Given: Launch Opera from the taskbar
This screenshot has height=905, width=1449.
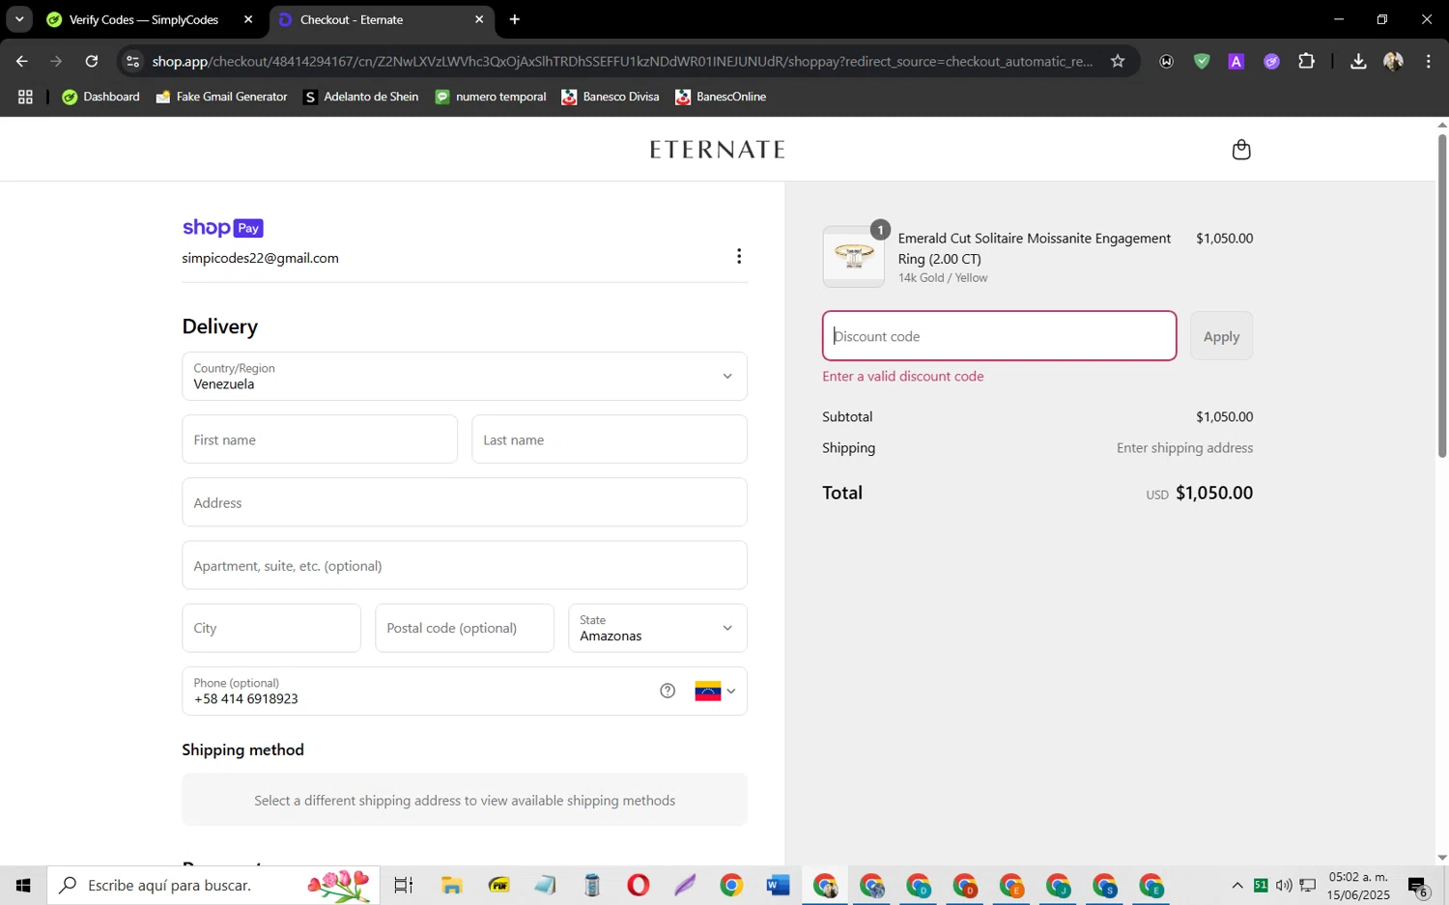Looking at the screenshot, I should click(638, 885).
